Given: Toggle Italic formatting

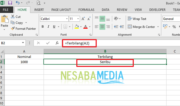Looking at the screenshot, I should click(x=48, y=27).
